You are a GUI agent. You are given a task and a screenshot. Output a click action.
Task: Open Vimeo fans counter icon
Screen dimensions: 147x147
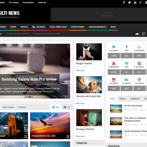pos(126,63)
